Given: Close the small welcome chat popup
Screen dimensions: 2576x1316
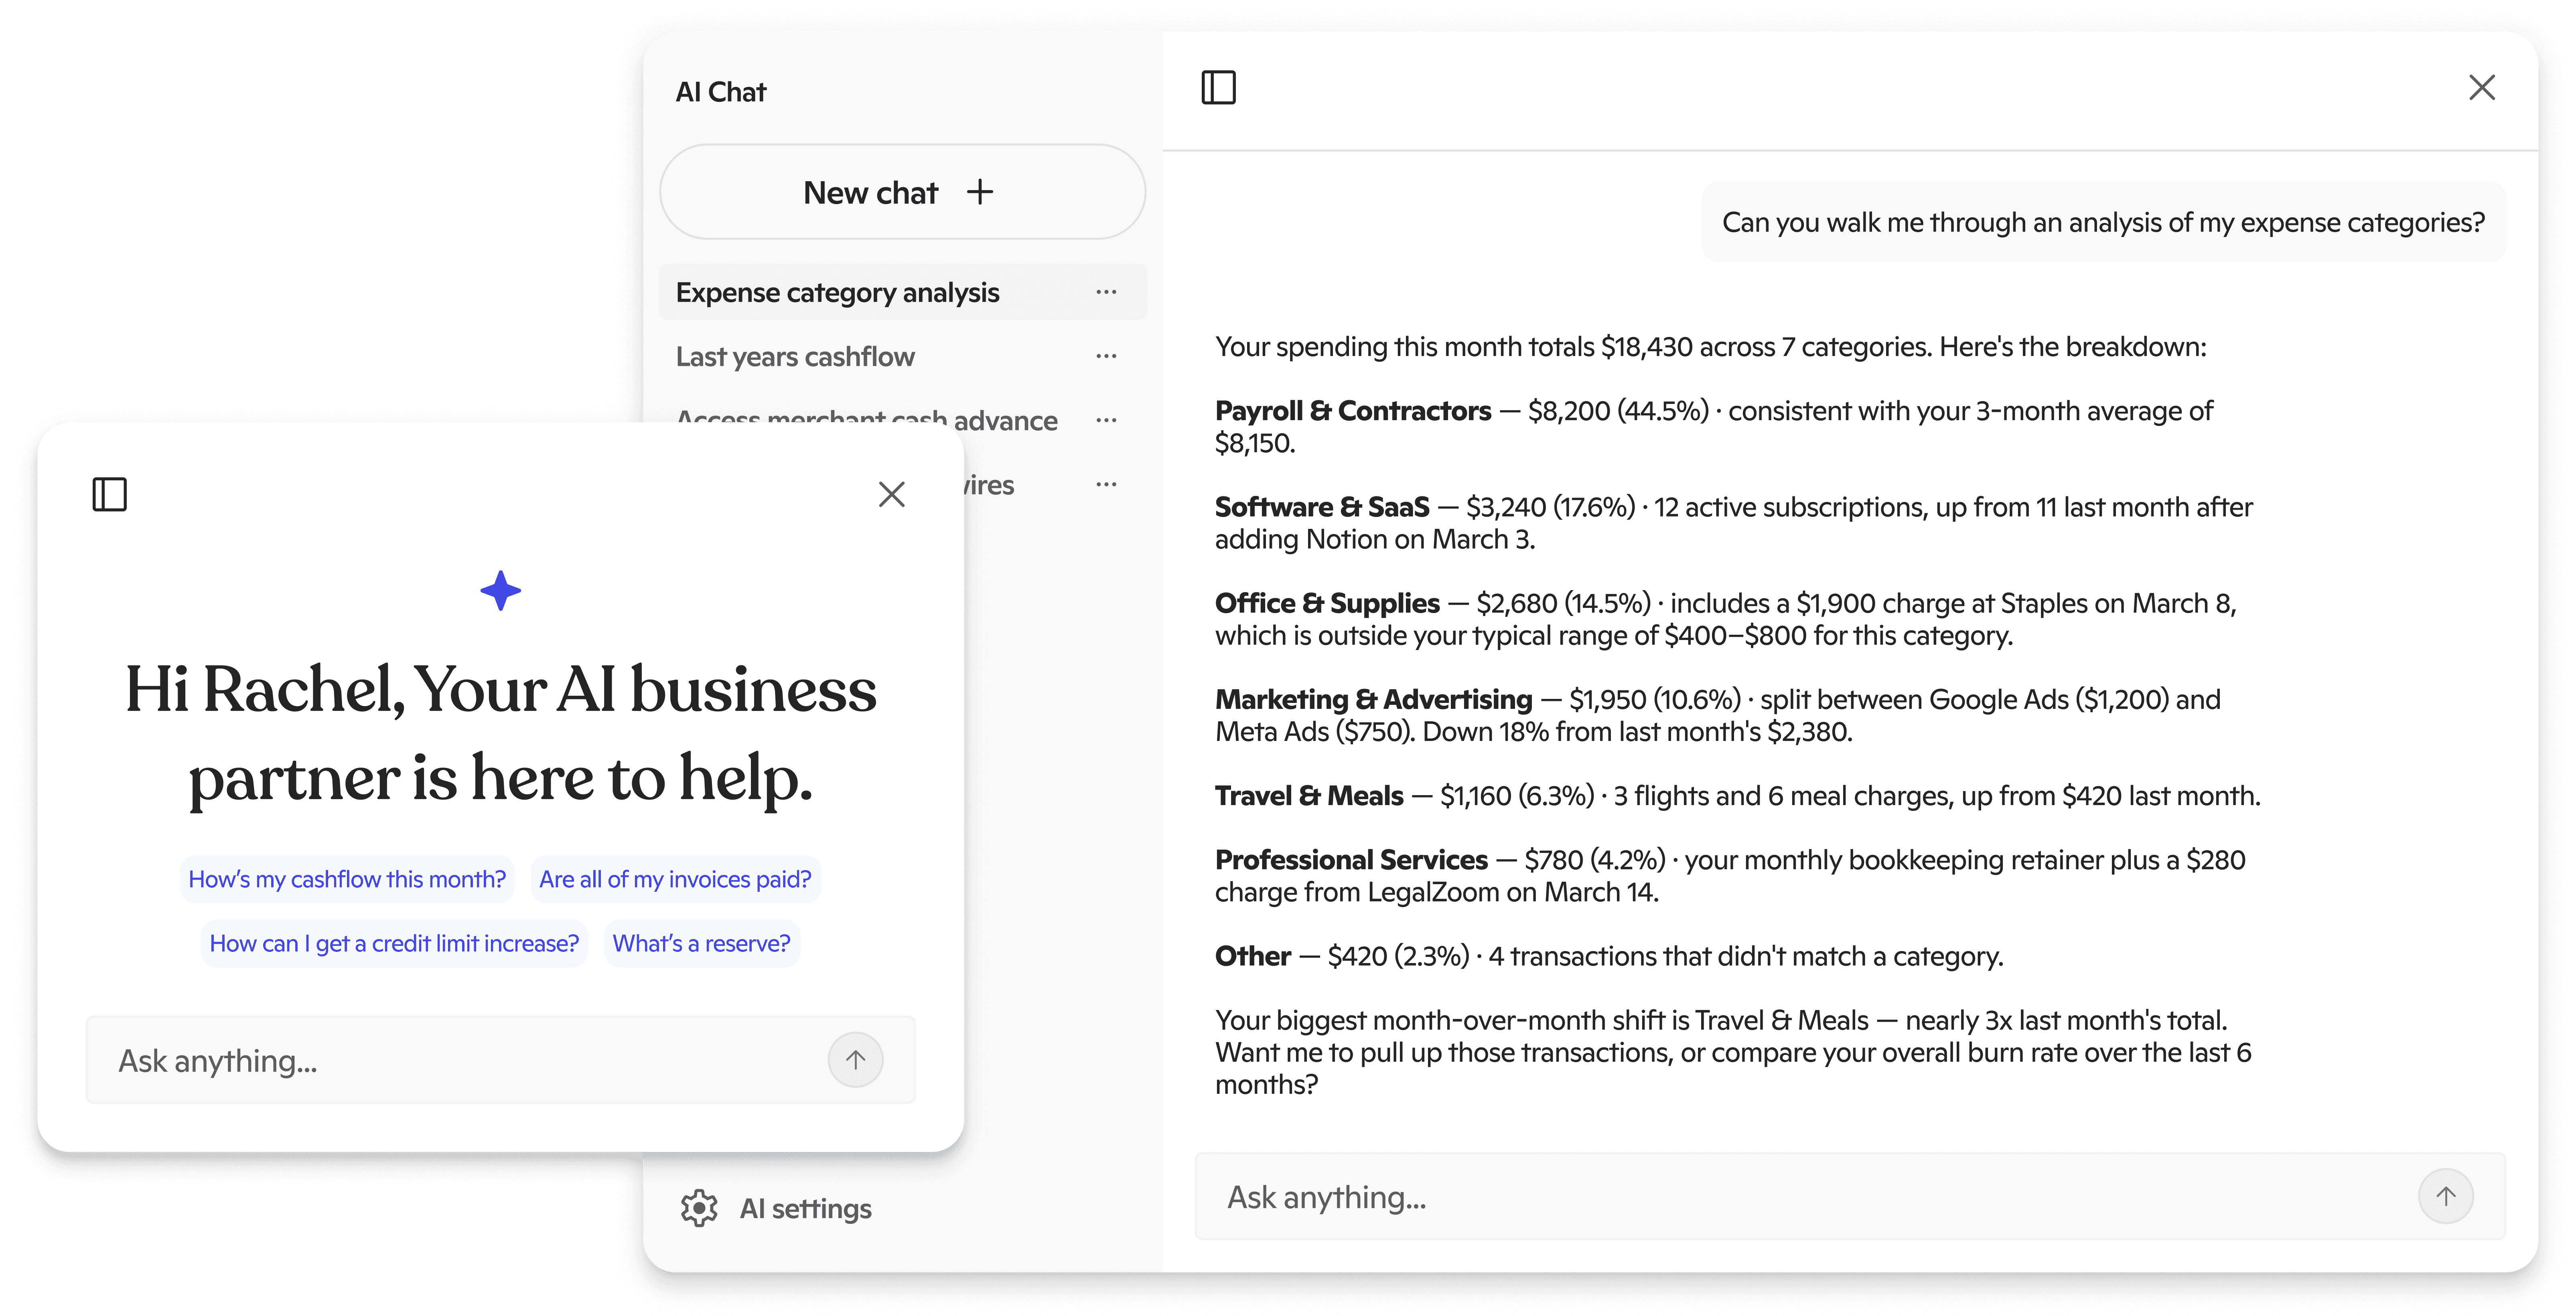Looking at the screenshot, I should [x=891, y=494].
